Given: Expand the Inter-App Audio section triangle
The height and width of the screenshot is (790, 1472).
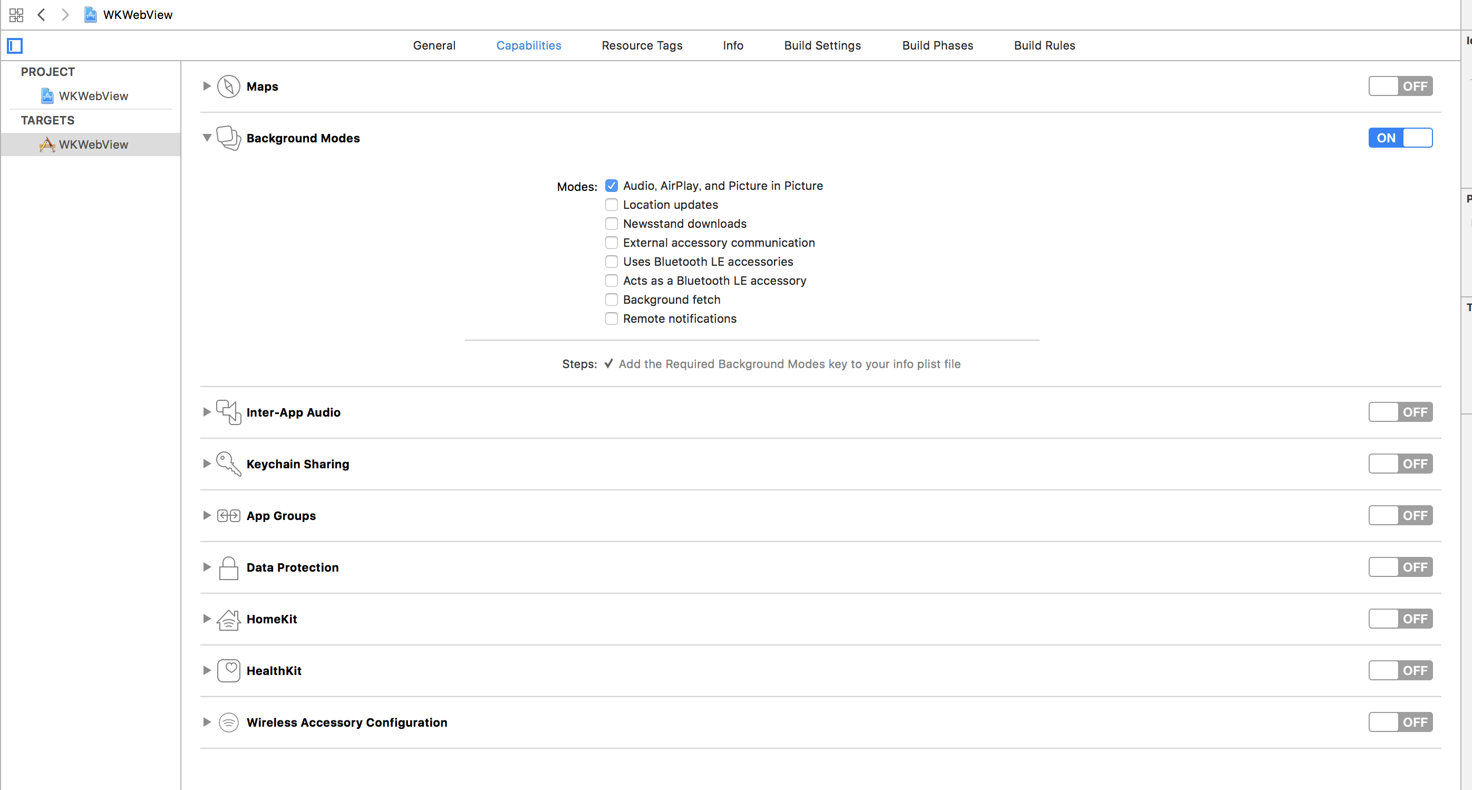Looking at the screenshot, I should [207, 412].
